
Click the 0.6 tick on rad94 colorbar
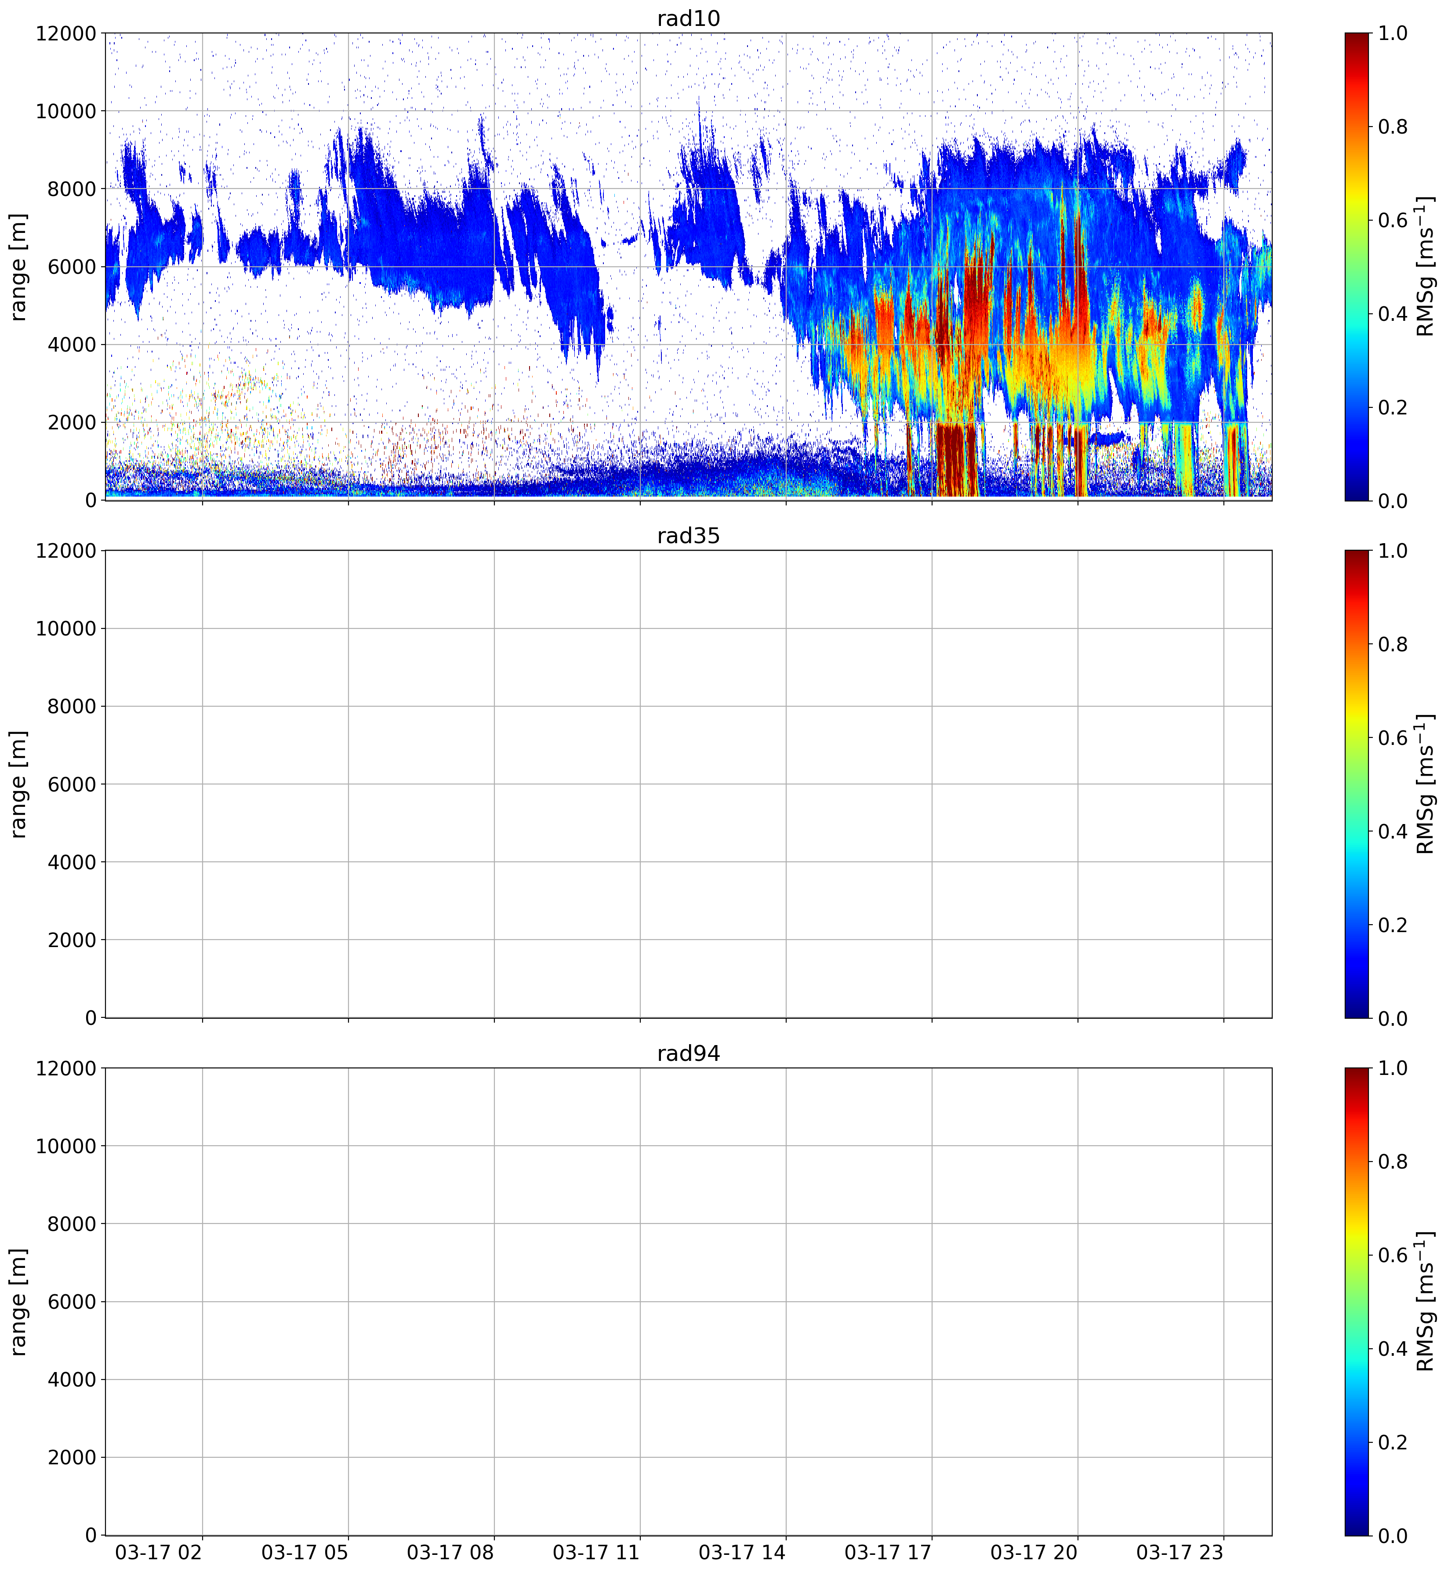click(1392, 1256)
